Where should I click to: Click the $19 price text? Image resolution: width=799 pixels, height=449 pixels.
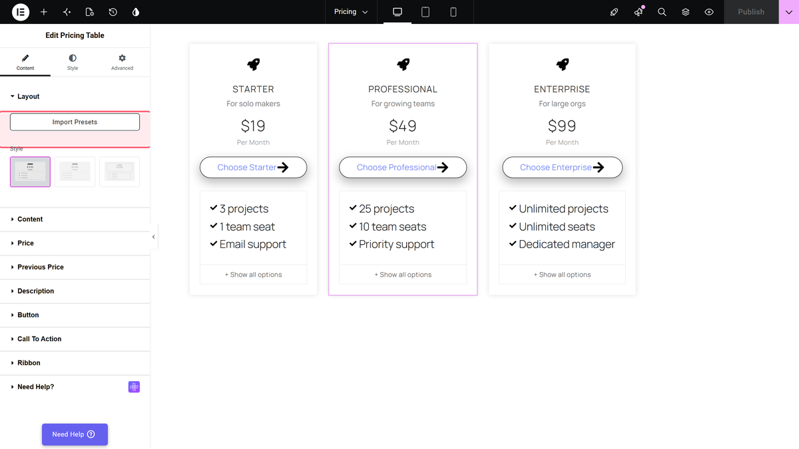[x=254, y=126]
